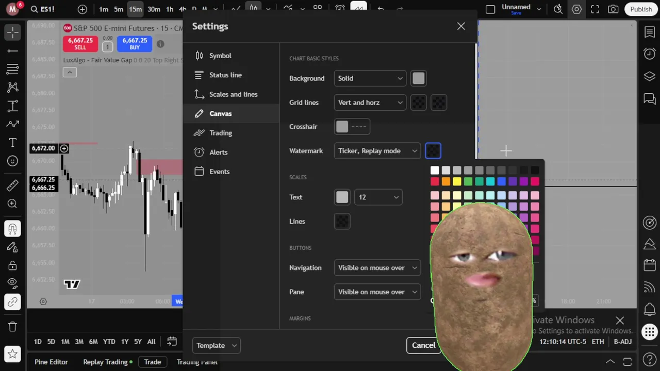Viewport: 660px width, 371px height.
Task: Select the trend line drawing tool
Action: 12,50
